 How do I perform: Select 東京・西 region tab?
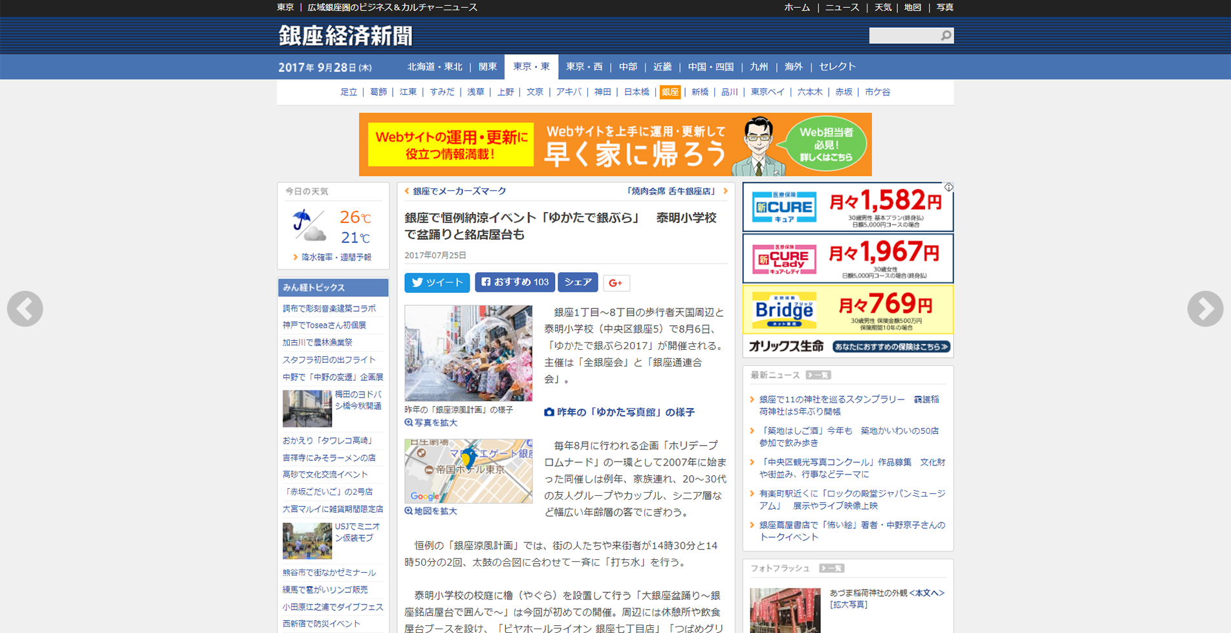[x=584, y=67]
